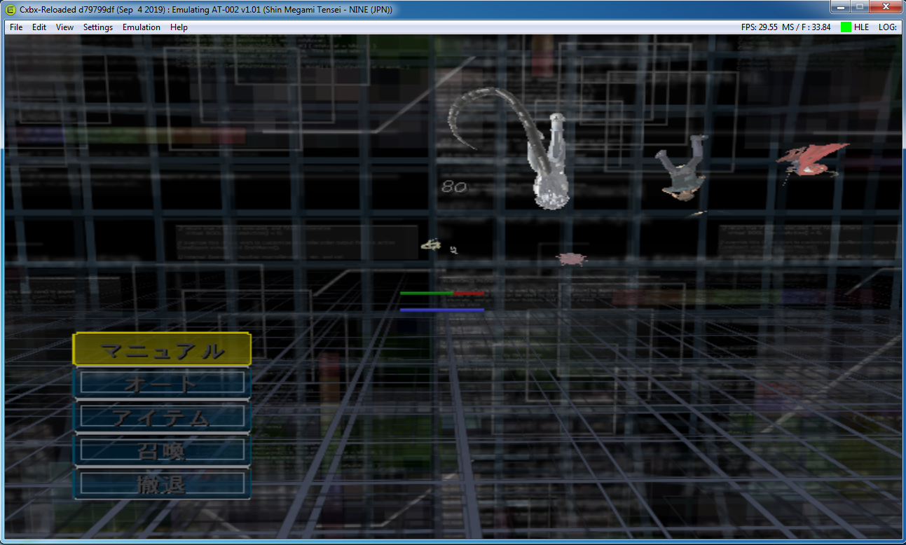Screen dimensions: 906x545
Task: Open the Edit menu
Action: pos(39,27)
